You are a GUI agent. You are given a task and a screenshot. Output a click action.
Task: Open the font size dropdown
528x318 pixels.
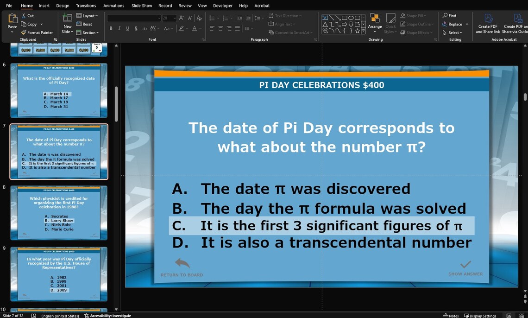coord(175,18)
